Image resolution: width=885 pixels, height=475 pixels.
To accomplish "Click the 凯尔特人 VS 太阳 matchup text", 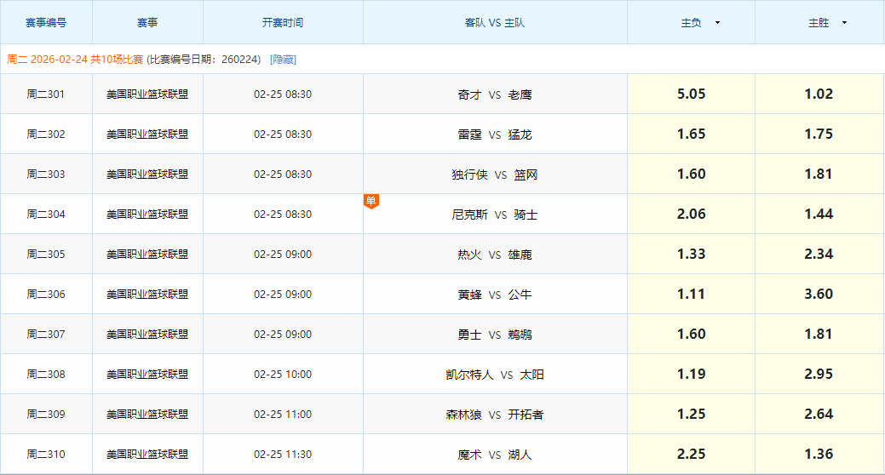I will tap(494, 375).
